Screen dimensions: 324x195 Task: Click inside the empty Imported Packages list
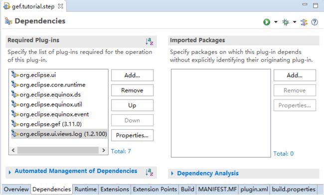click(x=221, y=113)
